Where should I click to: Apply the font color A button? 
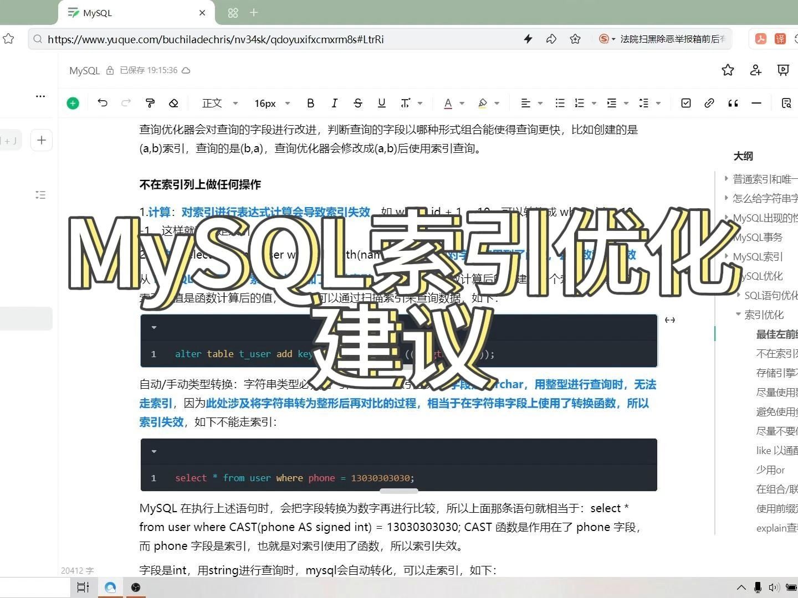pos(448,103)
